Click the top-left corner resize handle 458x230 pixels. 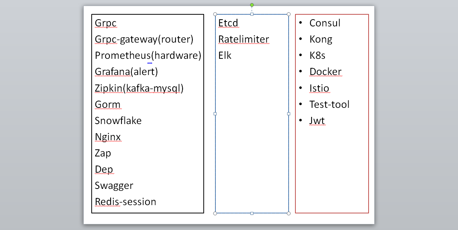(x=215, y=14)
